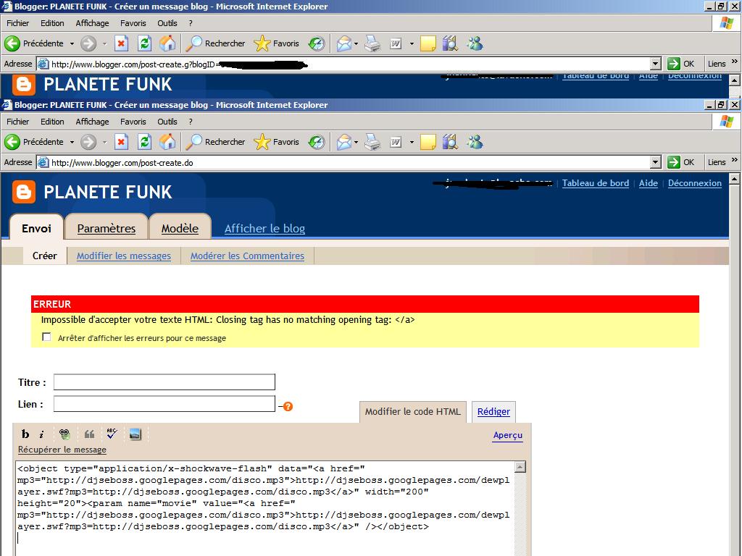Click the Word edit icon in the front window
The height and width of the screenshot is (556, 742).
(396, 142)
